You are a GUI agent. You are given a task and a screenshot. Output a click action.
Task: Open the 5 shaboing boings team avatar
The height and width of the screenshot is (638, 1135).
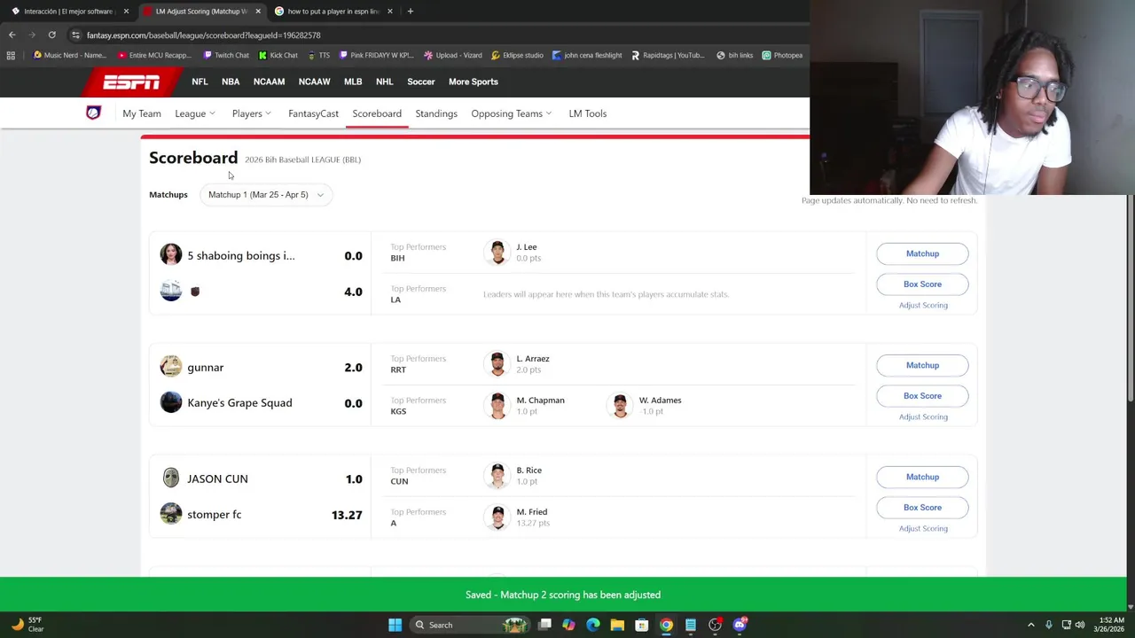pos(171,255)
